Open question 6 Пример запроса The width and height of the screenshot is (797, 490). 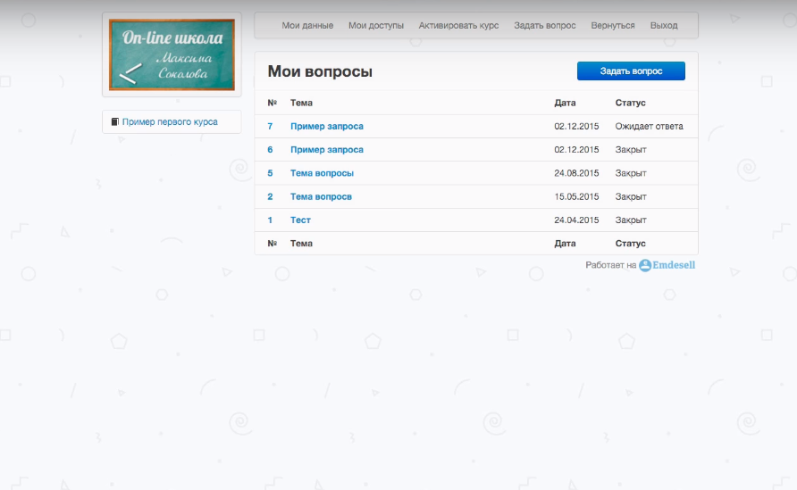(x=327, y=150)
